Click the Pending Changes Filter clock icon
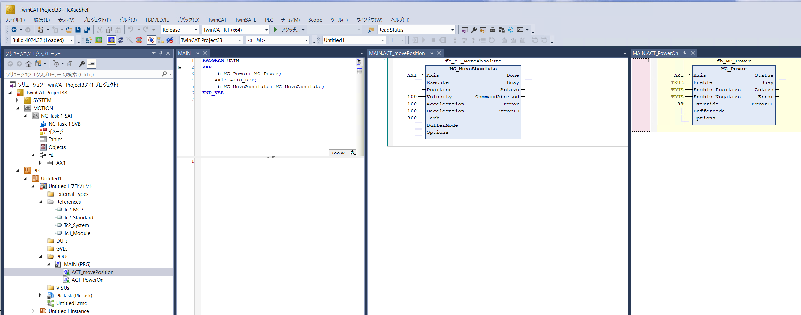 tap(56, 64)
